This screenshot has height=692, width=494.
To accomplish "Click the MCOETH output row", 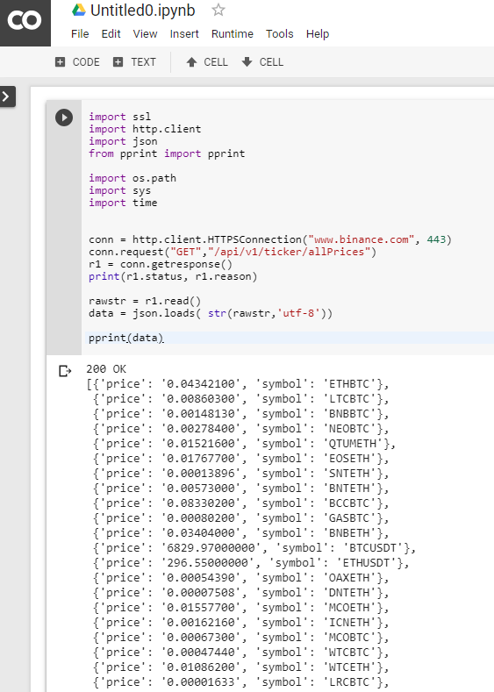I will (241, 608).
